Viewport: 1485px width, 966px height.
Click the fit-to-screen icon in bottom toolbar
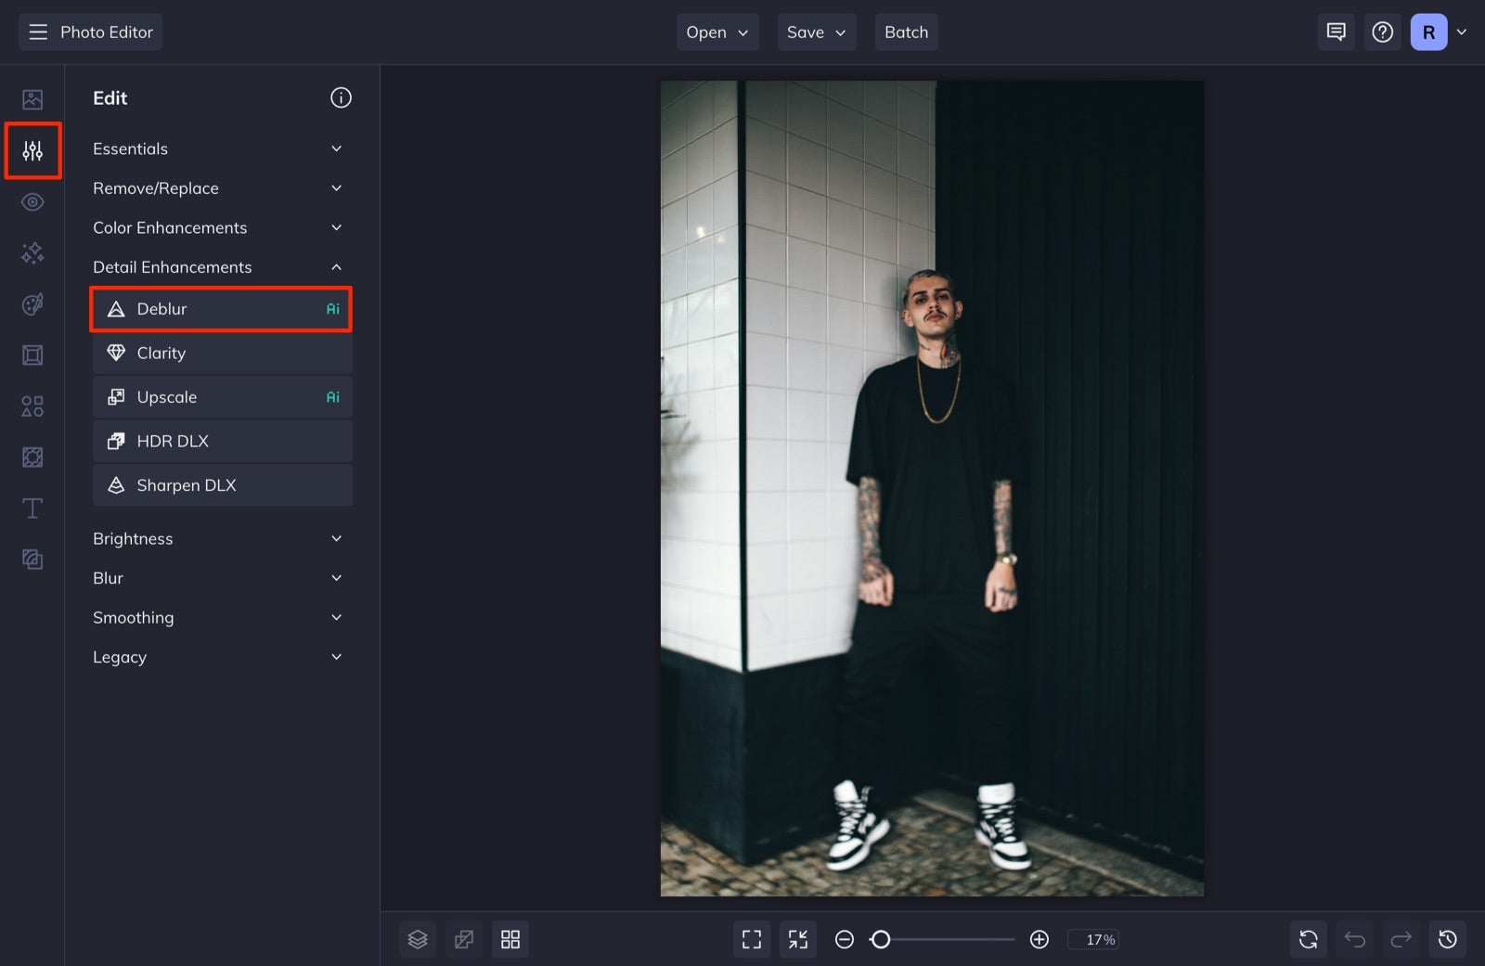pos(751,938)
